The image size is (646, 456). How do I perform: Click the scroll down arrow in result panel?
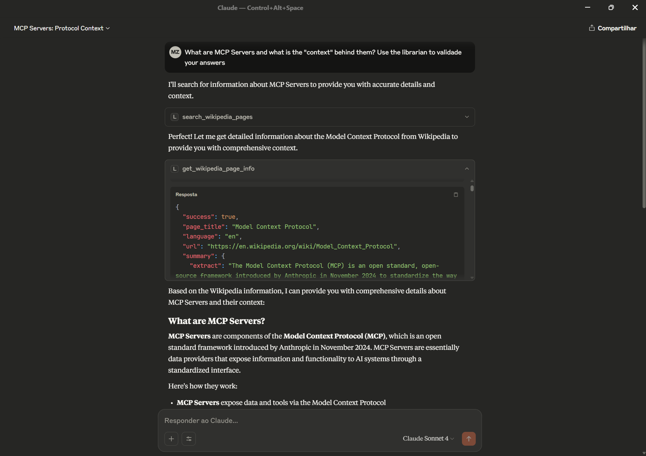point(472,278)
